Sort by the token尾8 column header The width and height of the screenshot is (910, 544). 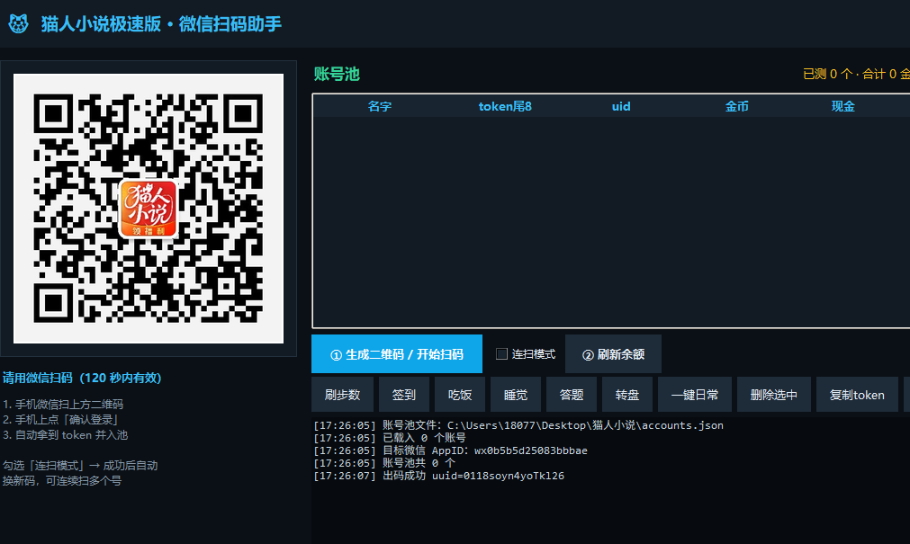[x=505, y=106]
